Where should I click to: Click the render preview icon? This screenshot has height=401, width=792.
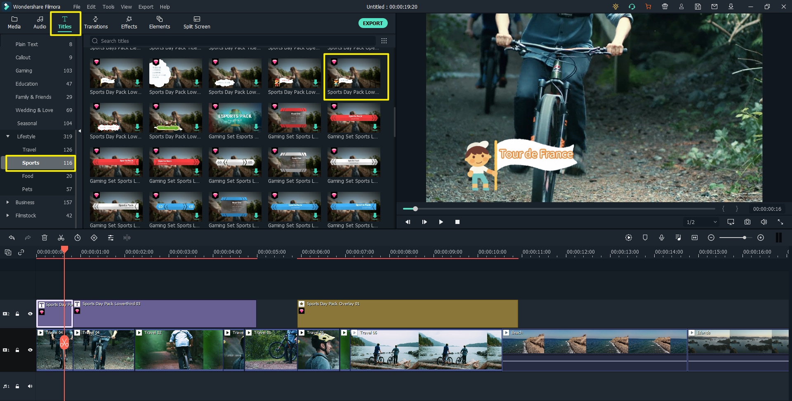point(629,238)
